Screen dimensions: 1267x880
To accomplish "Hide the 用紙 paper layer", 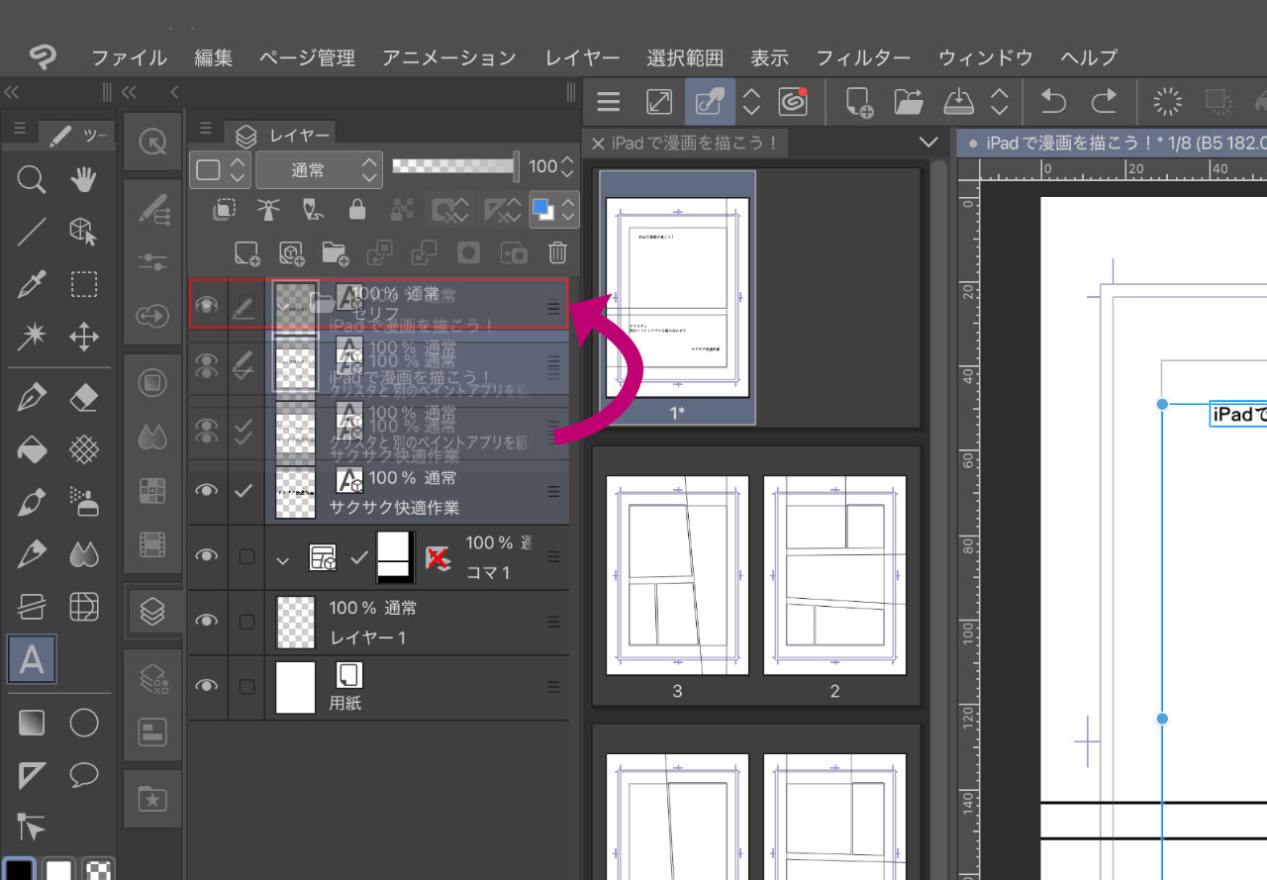I will pos(206,686).
